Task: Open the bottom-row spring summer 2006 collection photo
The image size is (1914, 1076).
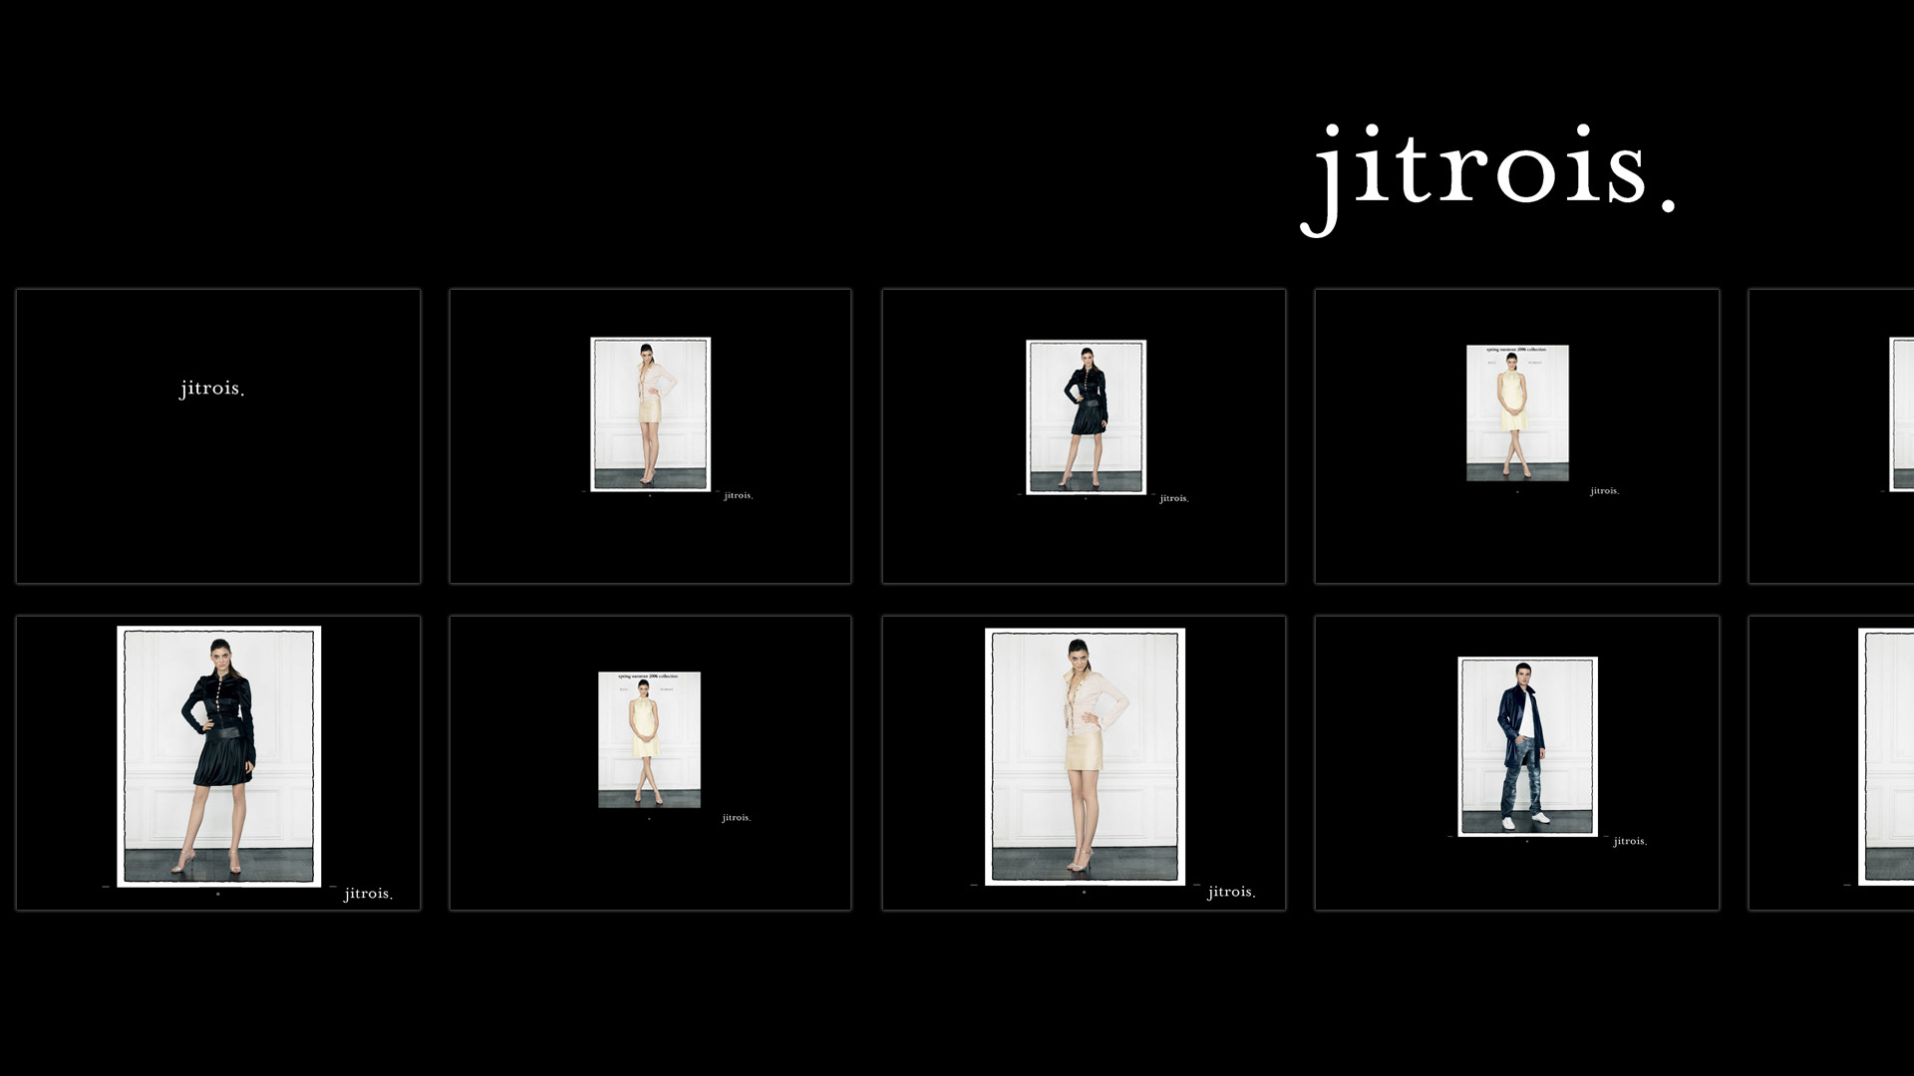Action: tap(649, 739)
